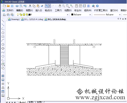Toggle the layer 0 freeze sun icon

[x=24, y=15]
